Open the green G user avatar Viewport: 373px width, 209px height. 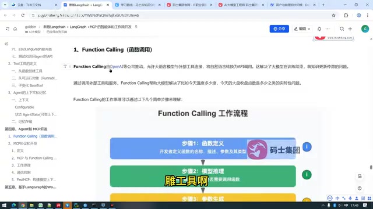pyautogui.click(x=365, y=28)
